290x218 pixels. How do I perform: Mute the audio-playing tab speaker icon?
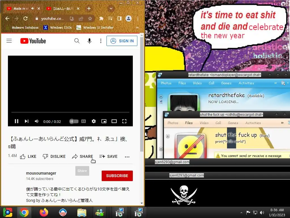click(x=33, y=9)
